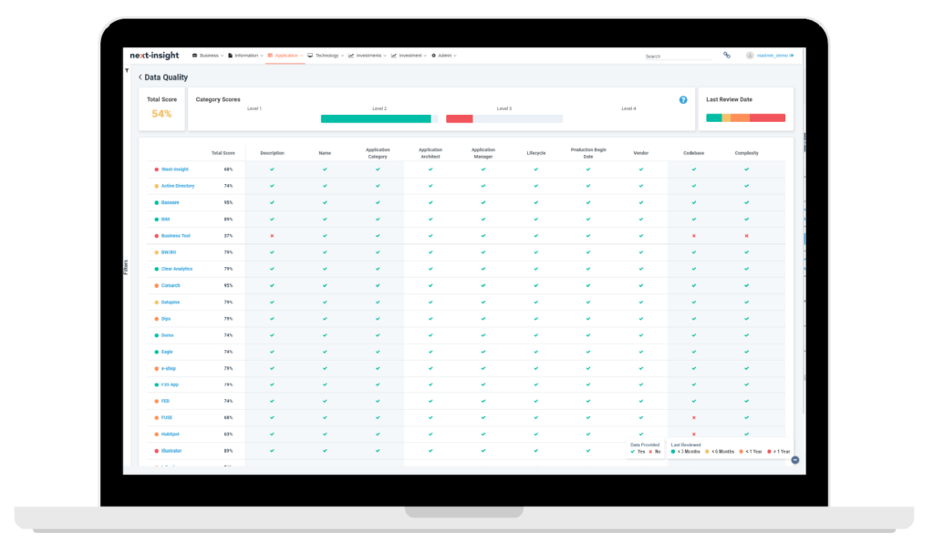Image resolution: width=934 pixels, height=553 pixels.
Task: Click the '> 1 Year' legend entry
Action: 779,452
